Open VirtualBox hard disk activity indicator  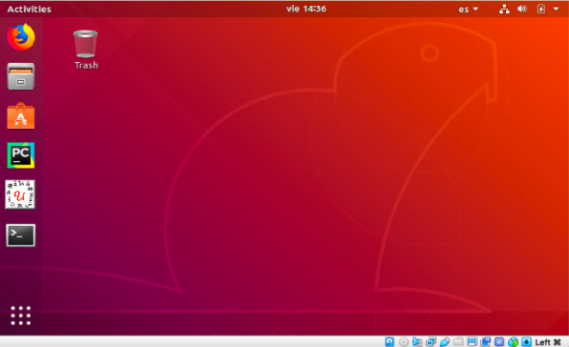pyautogui.click(x=390, y=341)
